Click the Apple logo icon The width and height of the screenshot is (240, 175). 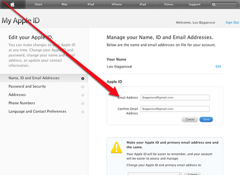pos(13,4)
